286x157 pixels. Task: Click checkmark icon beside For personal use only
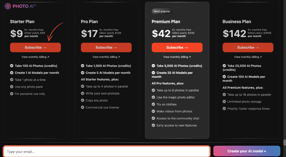coord(12,94)
